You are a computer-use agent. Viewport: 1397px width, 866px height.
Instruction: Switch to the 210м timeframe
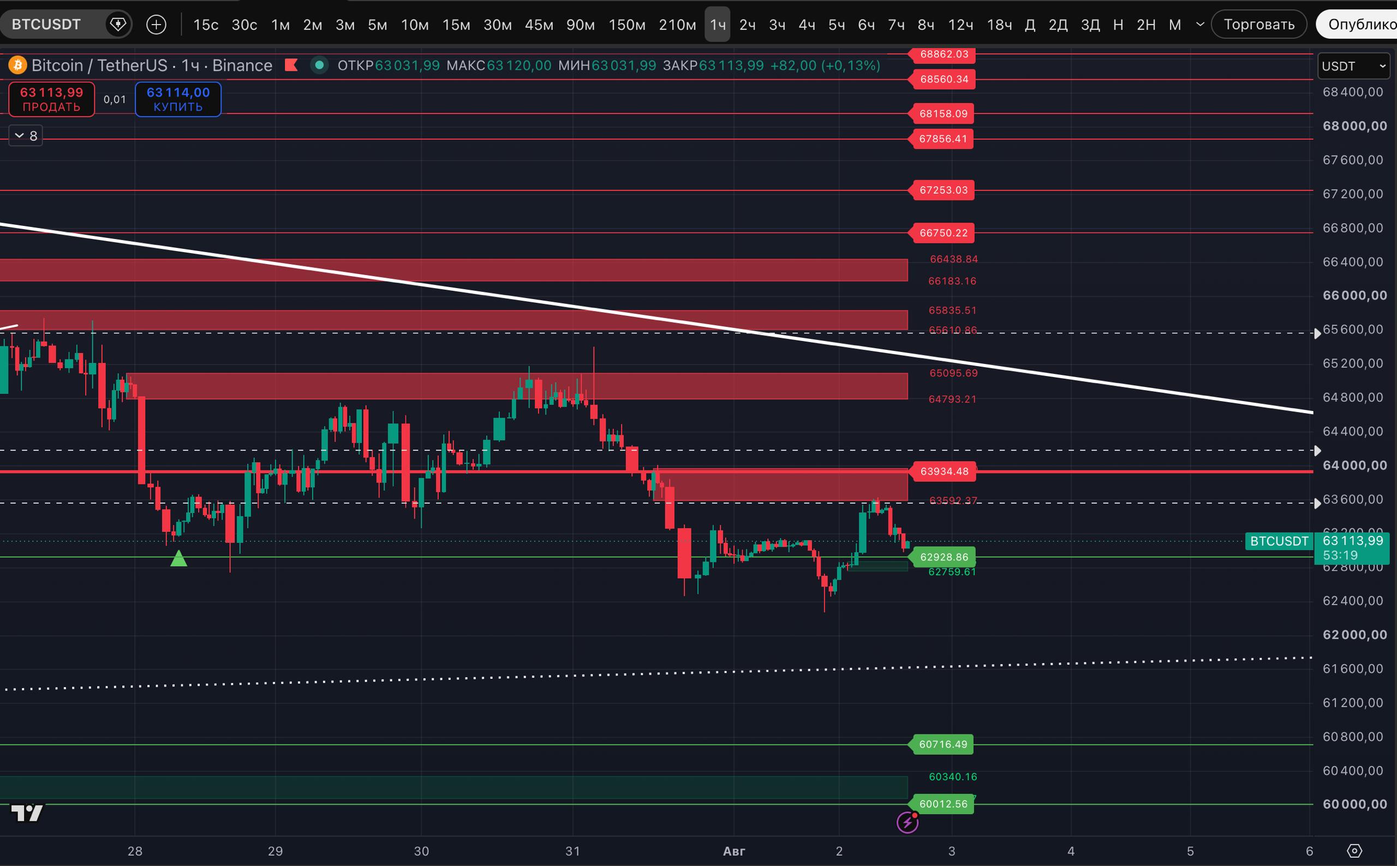point(678,25)
